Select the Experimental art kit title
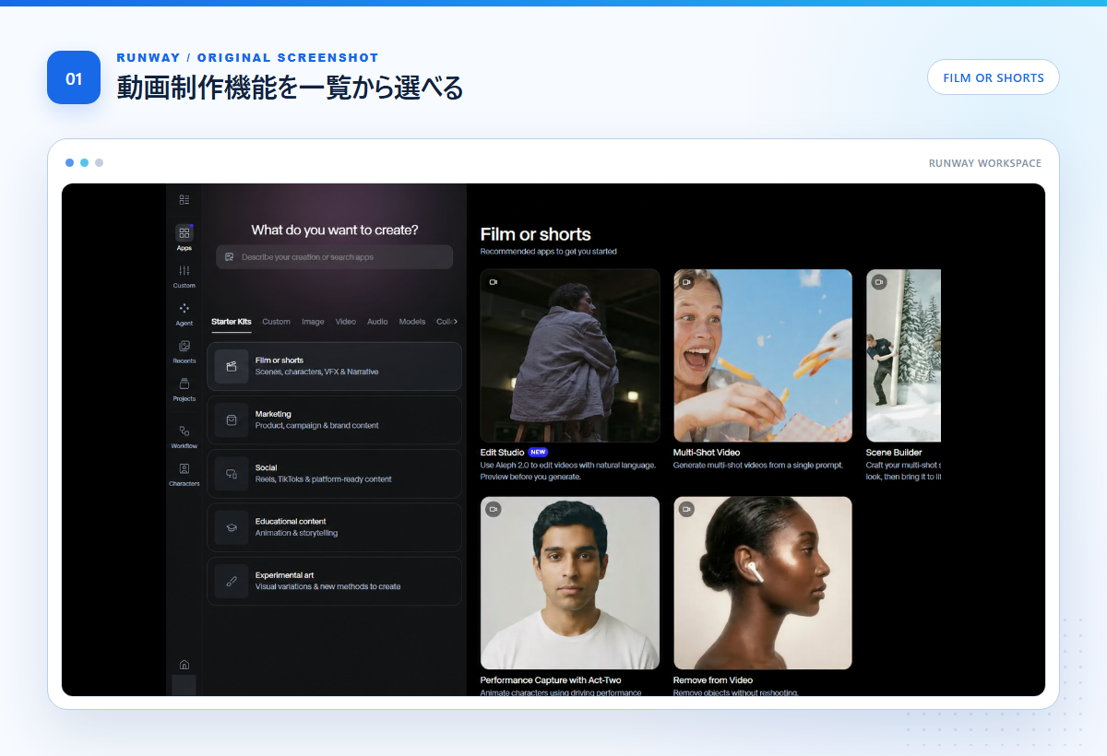Image resolution: width=1107 pixels, height=756 pixels. 285,574
